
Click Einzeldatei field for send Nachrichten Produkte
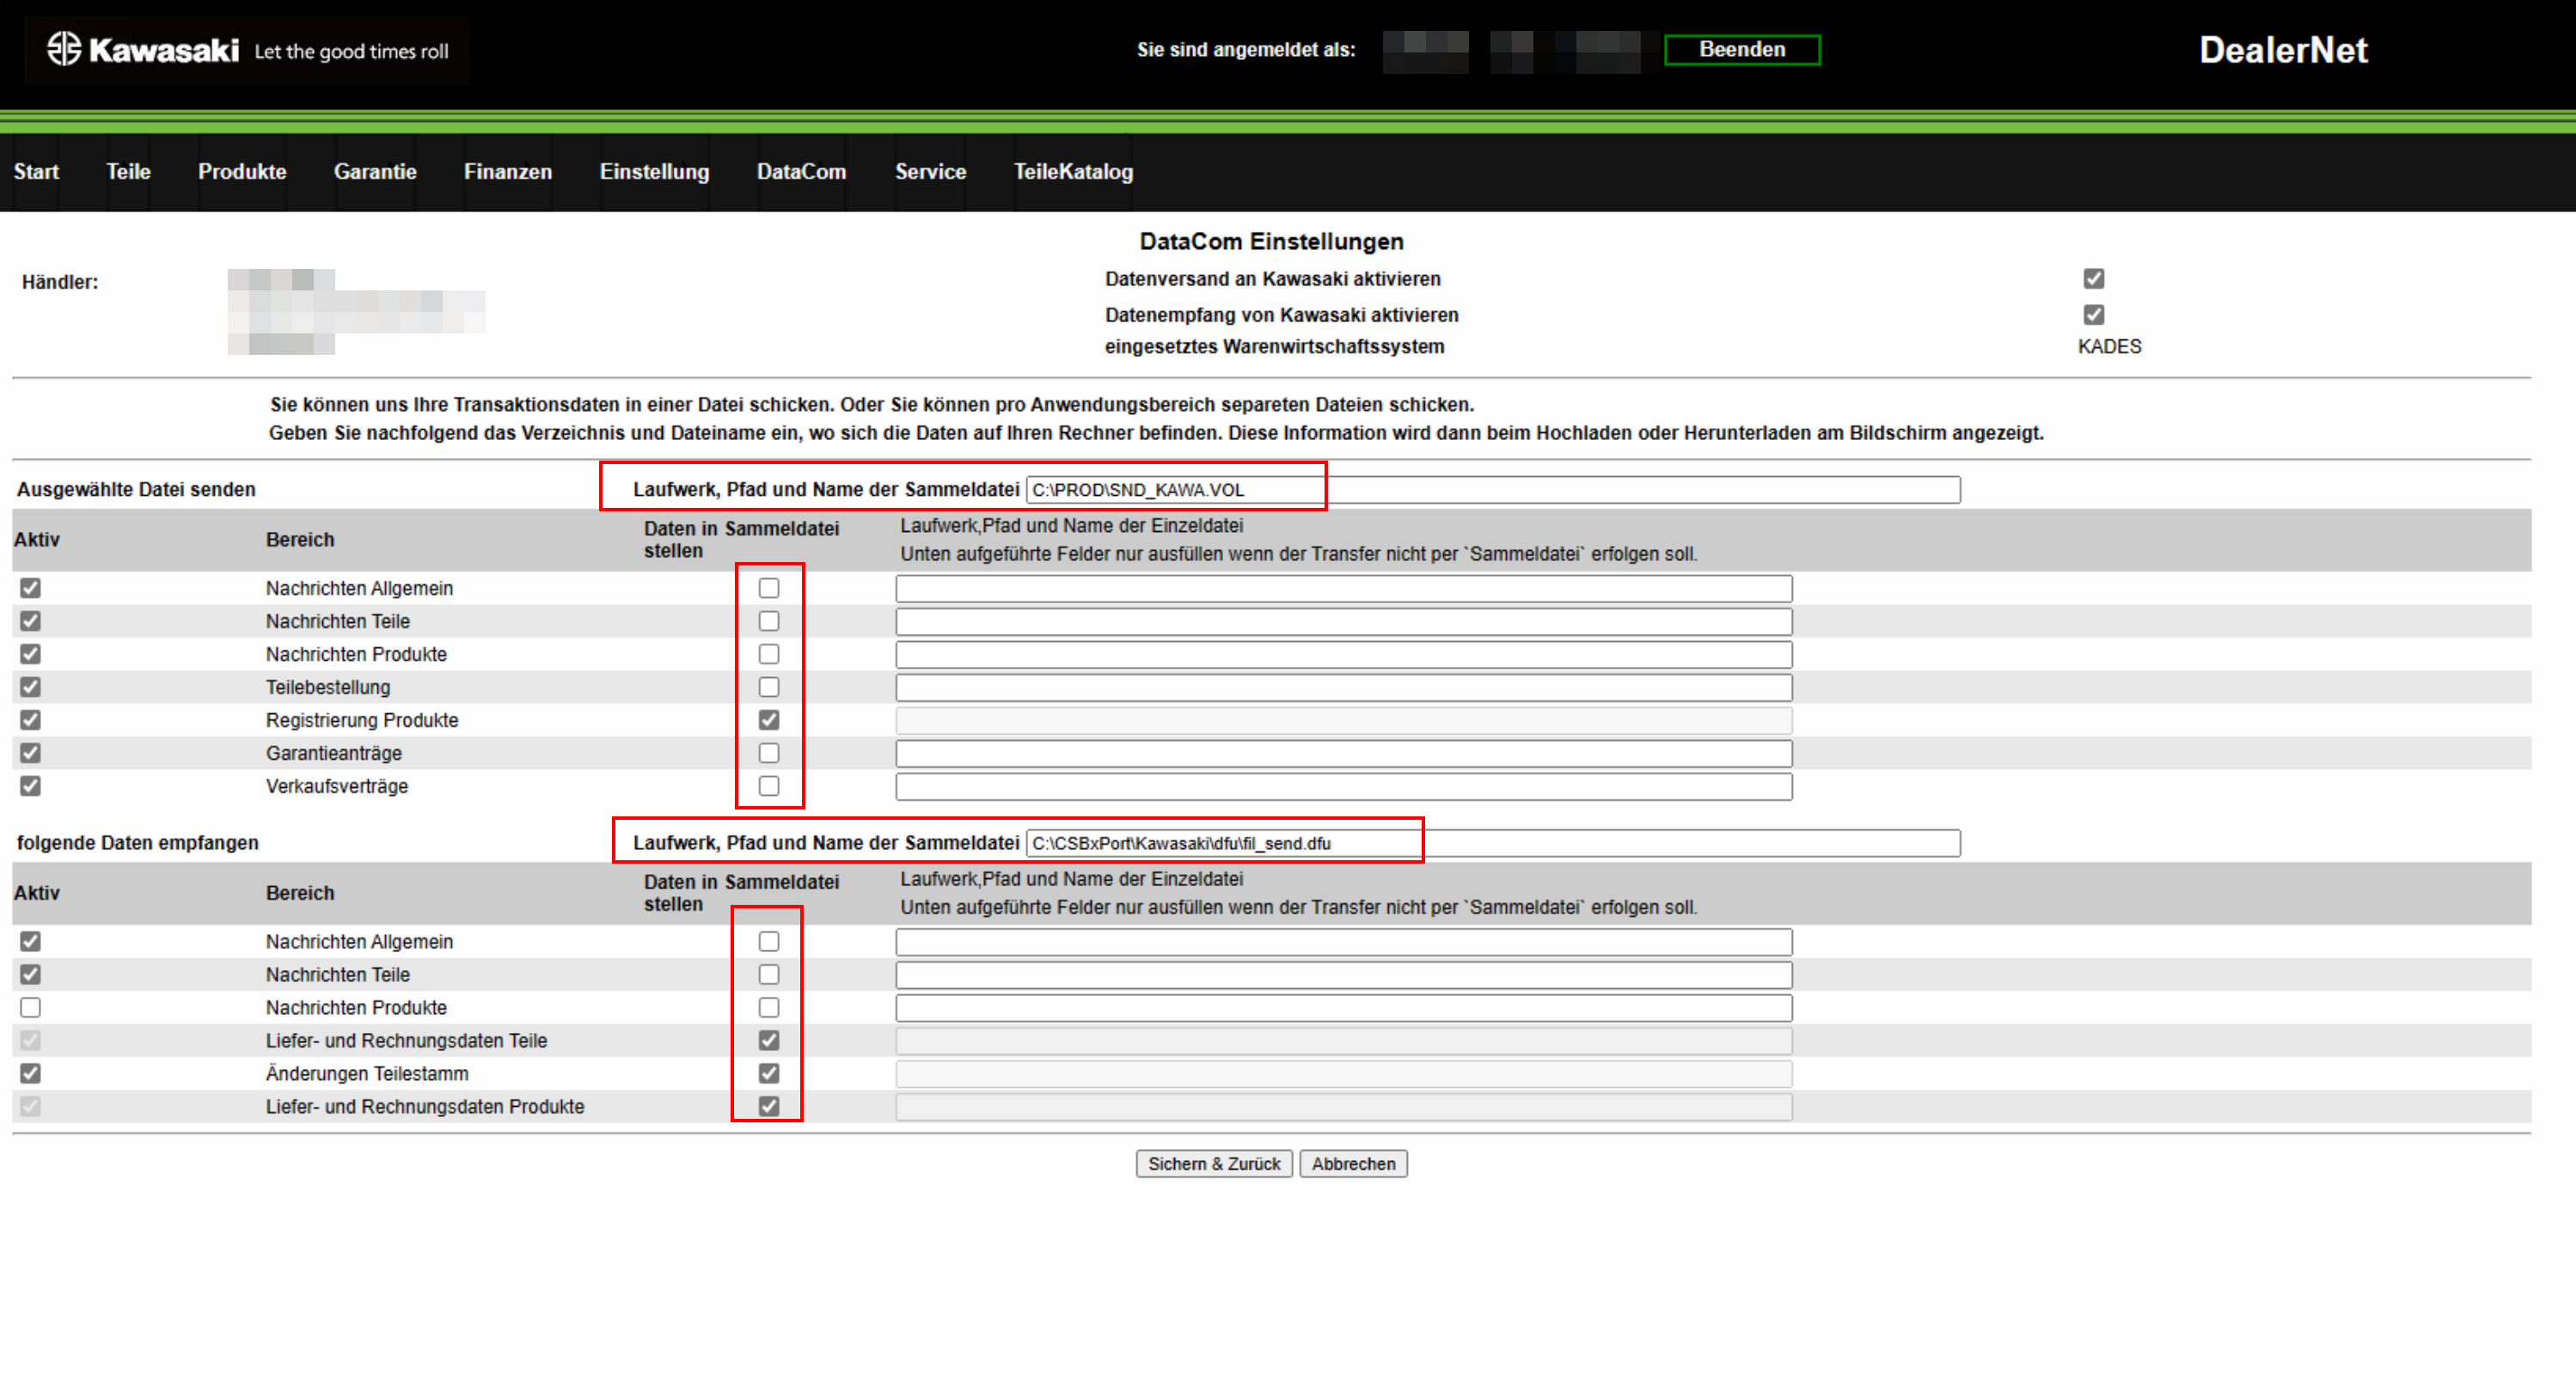point(1344,655)
